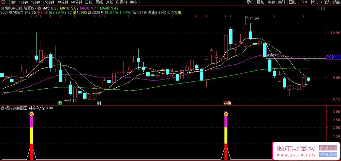The image size is (341, 161).
Task: Click the 叠加 overlay button
Action: click(x=261, y=2)
